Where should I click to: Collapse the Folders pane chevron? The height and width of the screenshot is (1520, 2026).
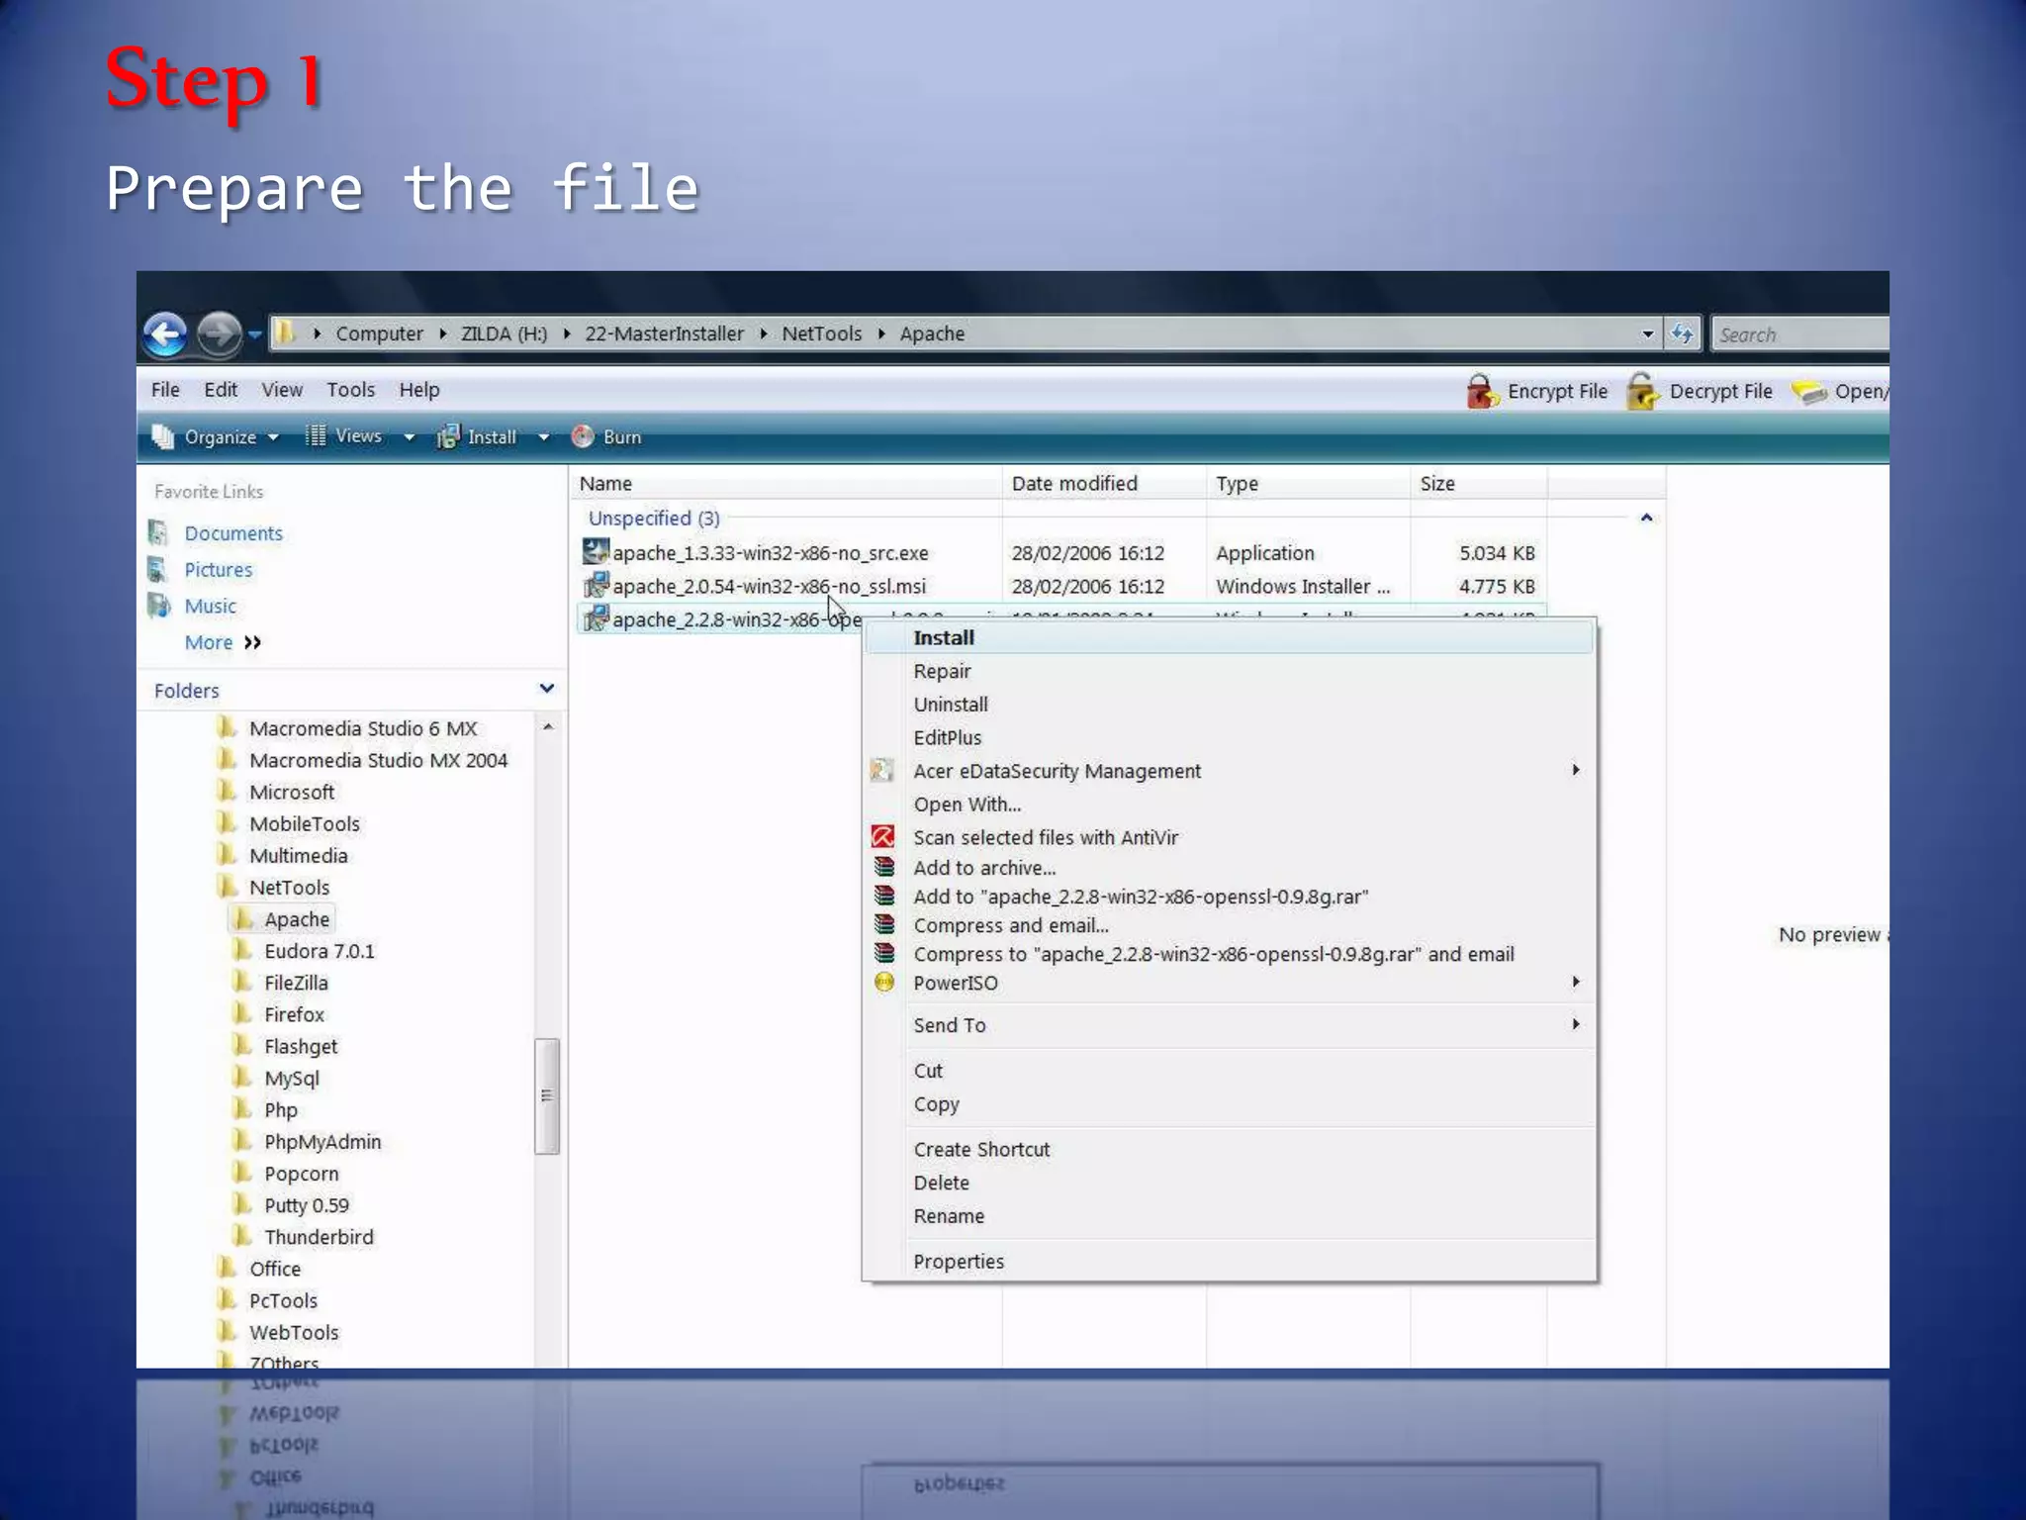pyautogui.click(x=546, y=689)
